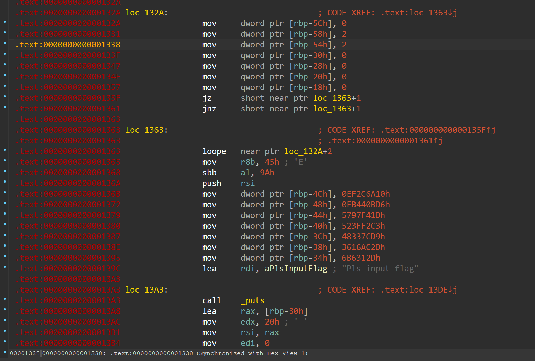Select edx register in mov edx, 20h

(248, 322)
